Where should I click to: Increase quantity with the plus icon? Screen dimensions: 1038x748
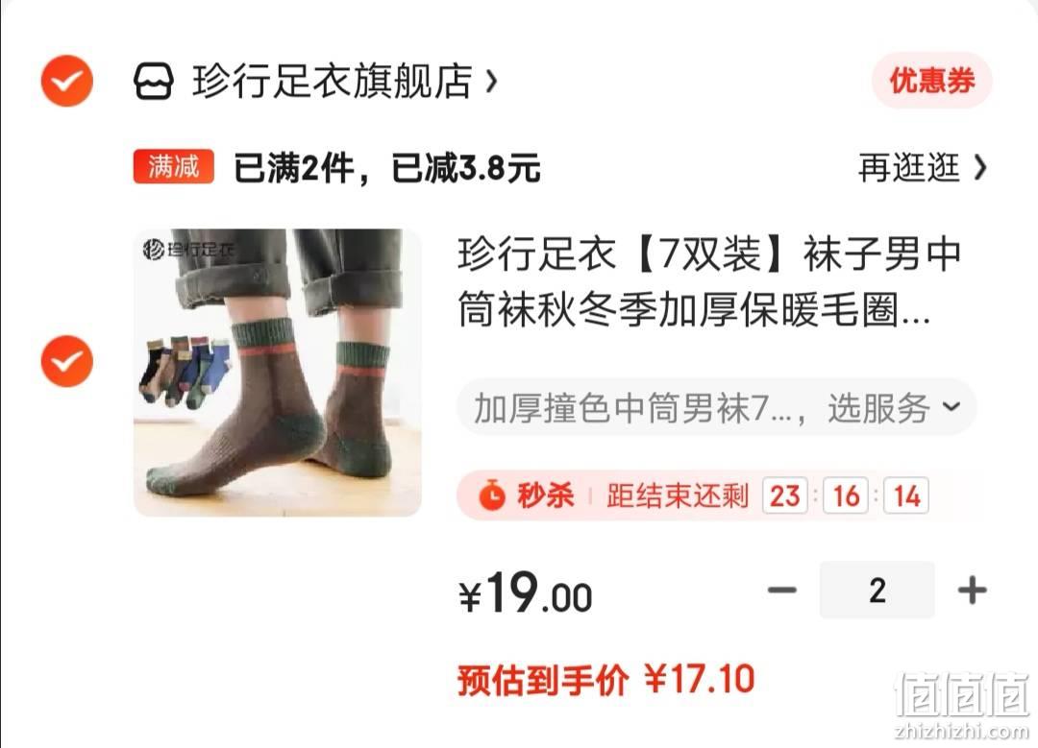coord(972,590)
